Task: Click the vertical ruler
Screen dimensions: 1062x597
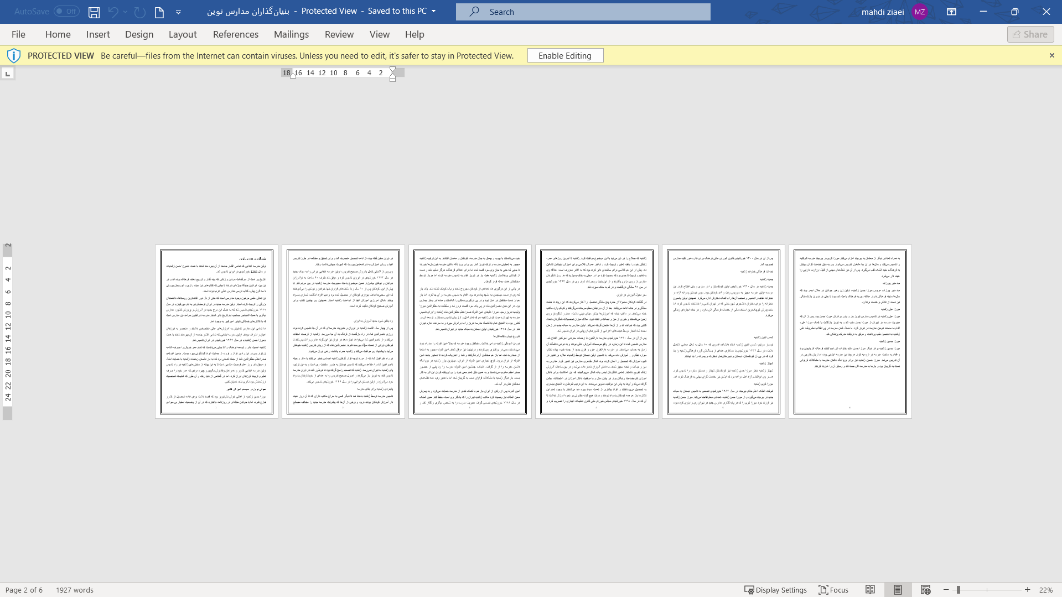Action: [x=7, y=331]
